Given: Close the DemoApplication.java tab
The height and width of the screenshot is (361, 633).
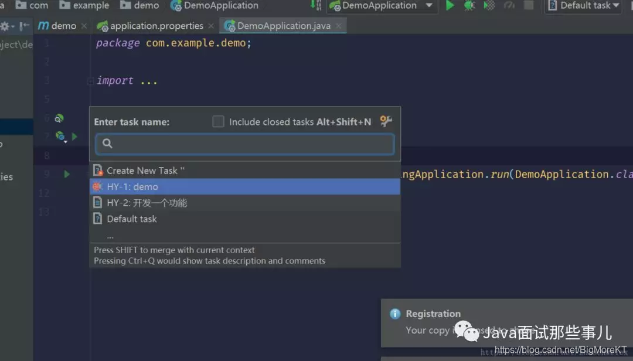Looking at the screenshot, I should (x=339, y=26).
